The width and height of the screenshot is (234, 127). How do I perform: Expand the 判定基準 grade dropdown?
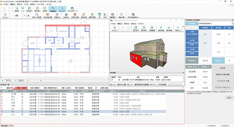click(232, 24)
